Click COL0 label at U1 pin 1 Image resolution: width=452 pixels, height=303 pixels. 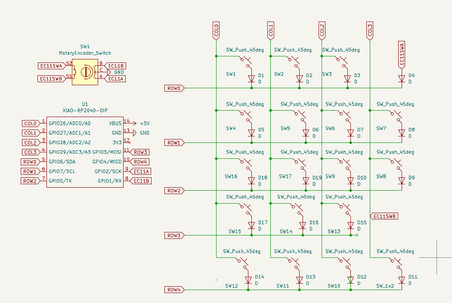pyautogui.click(x=31, y=124)
